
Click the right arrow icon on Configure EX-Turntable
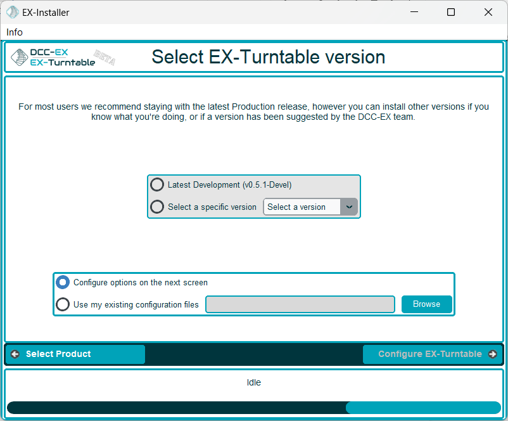(493, 354)
